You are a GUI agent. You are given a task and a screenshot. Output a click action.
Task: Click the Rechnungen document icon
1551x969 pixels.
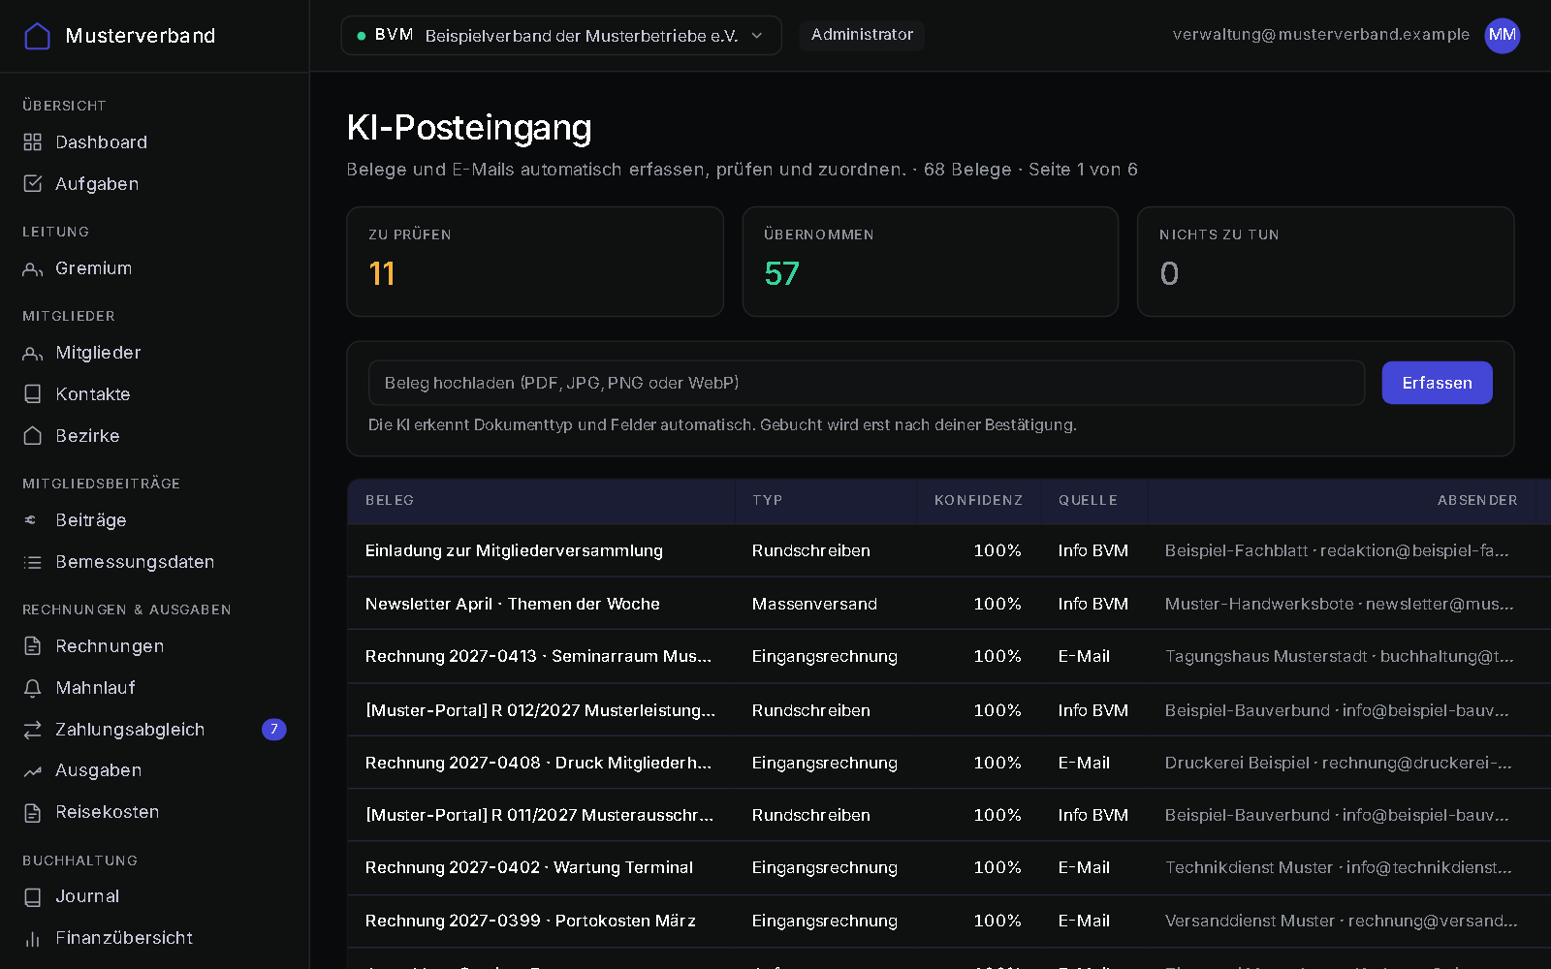click(33, 646)
